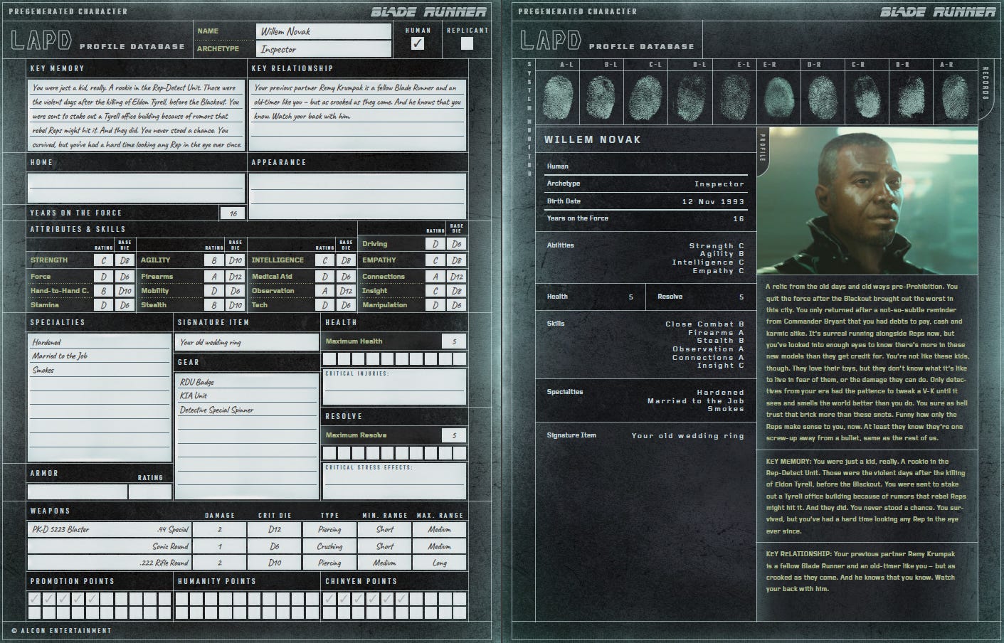Image resolution: width=1004 pixels, height=643 pixels.
Task: Click the .222 Rifle Round max range Long
Action: (x=440, y=563)
